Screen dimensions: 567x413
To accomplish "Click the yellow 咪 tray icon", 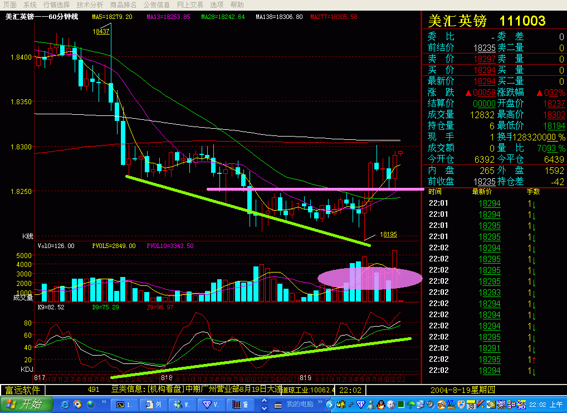I will point(341,405).
